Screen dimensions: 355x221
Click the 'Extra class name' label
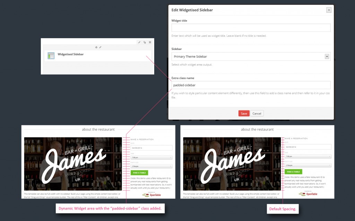tap(183, 78)
